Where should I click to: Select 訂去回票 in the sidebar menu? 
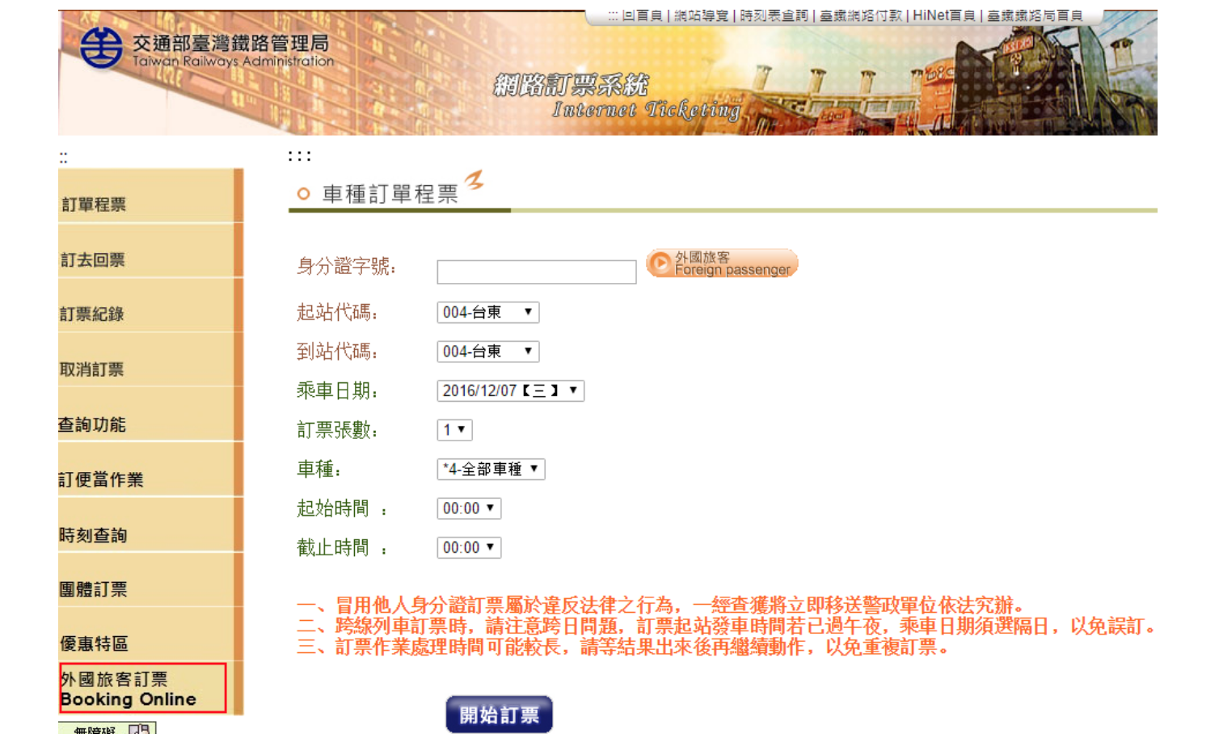pos(93,260)
